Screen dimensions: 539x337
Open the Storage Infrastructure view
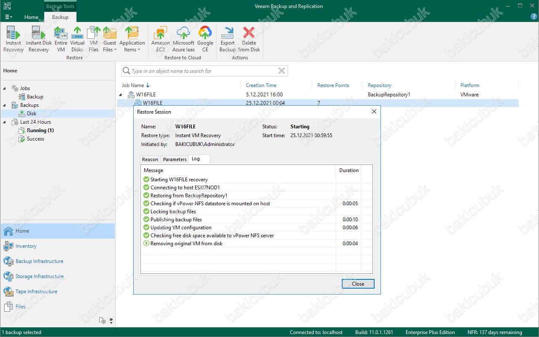[x=58, y=276]
